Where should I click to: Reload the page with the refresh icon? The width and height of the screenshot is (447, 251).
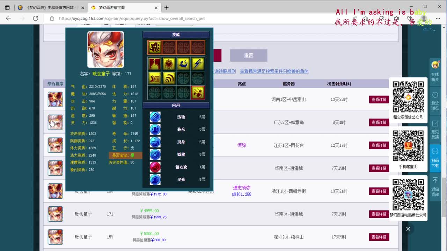click(35, 18)
